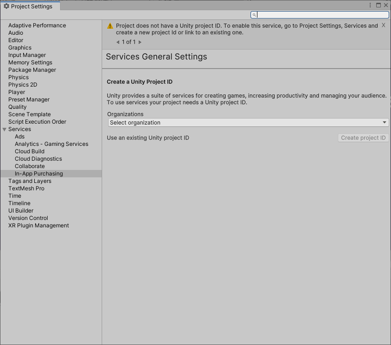Open Cloud Diagnostics service settings

pos(38,159)
